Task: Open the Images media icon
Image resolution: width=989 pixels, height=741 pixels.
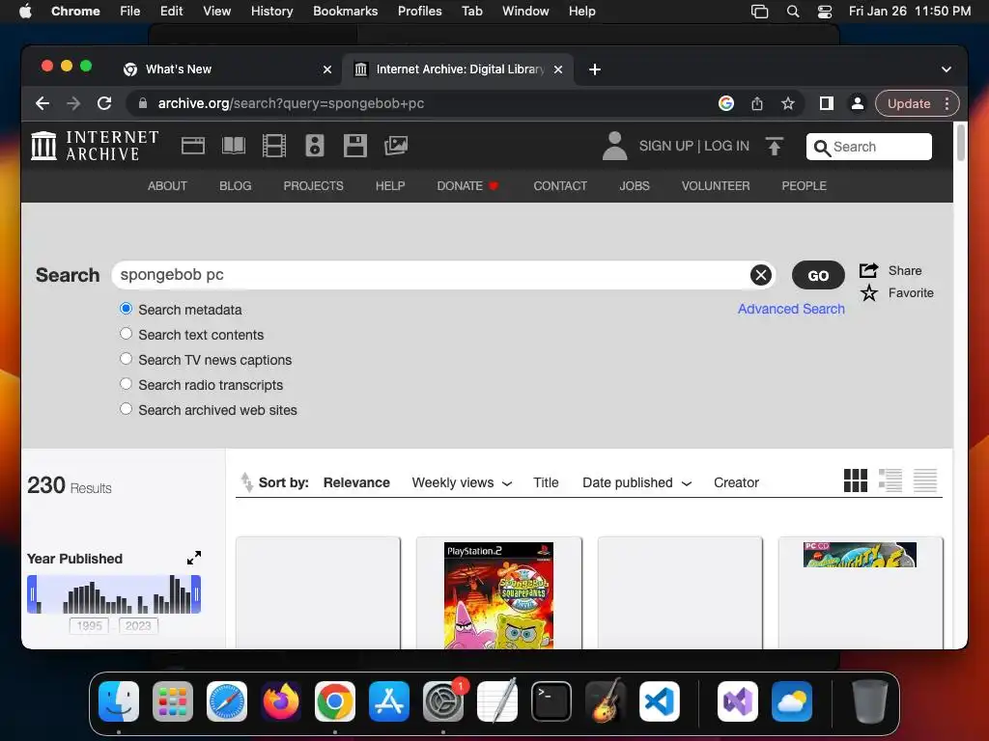Action: (x=396, y=146)
